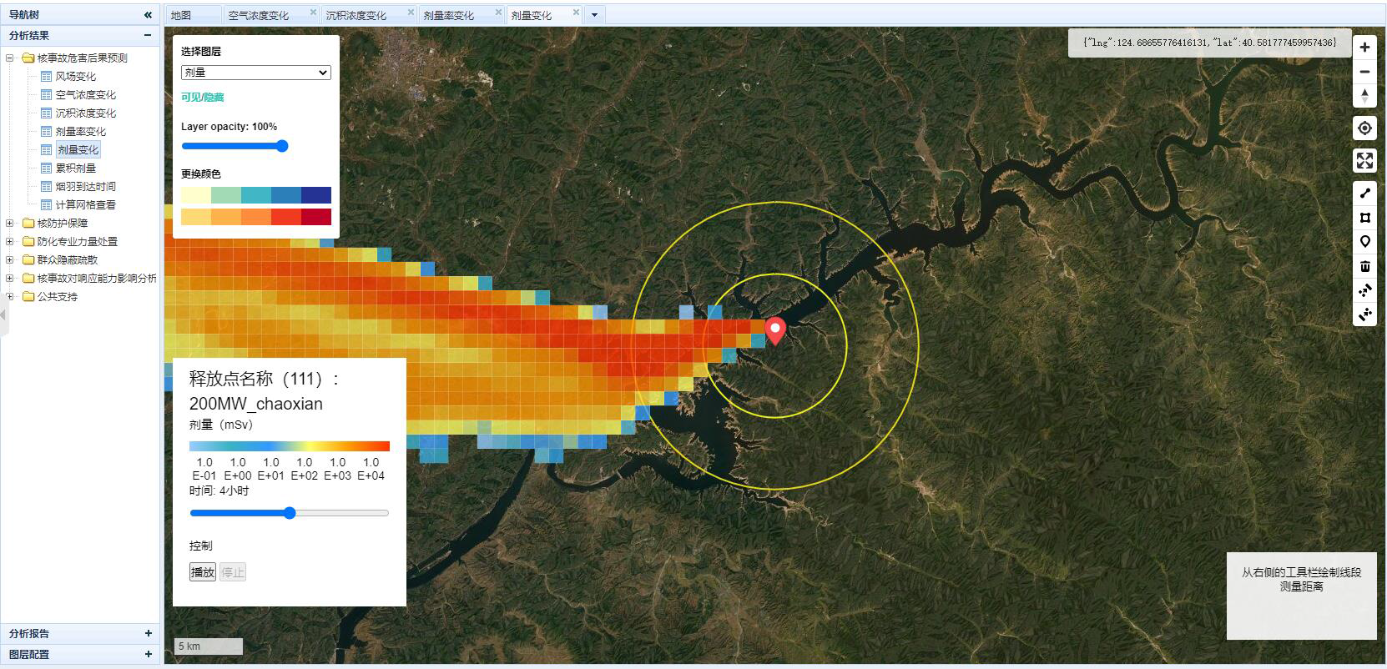
Task: Expand the 核防护保障 folder
Action: [10, 224]
